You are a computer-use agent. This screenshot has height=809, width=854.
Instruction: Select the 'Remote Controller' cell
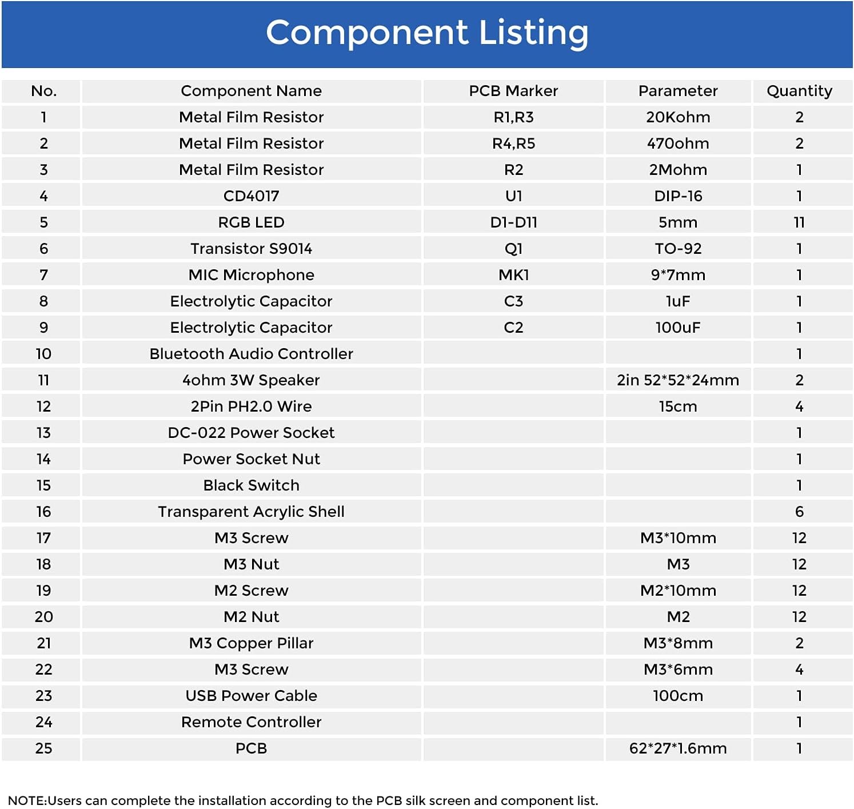click(251, 722)
